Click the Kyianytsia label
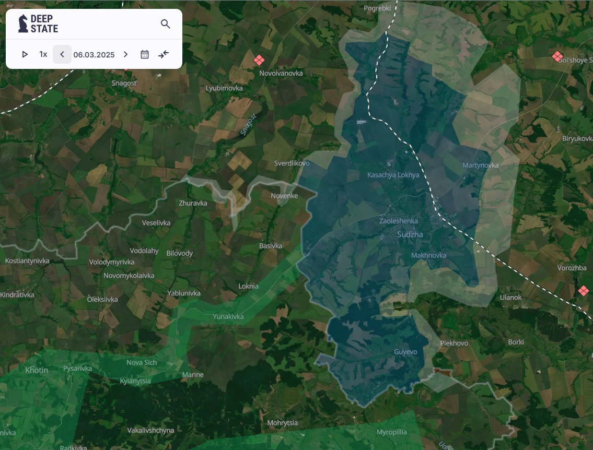 point(135,381)
